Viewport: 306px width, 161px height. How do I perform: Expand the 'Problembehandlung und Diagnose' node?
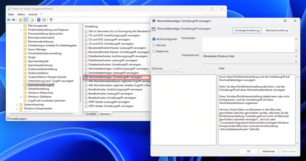pyautogui.click(x=21, y=30)
